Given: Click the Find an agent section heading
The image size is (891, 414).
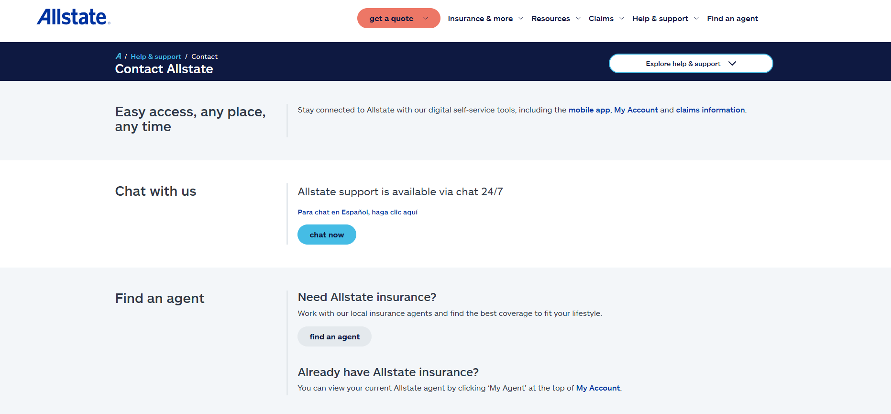Looking at the screenshot, I should point(160,298).
